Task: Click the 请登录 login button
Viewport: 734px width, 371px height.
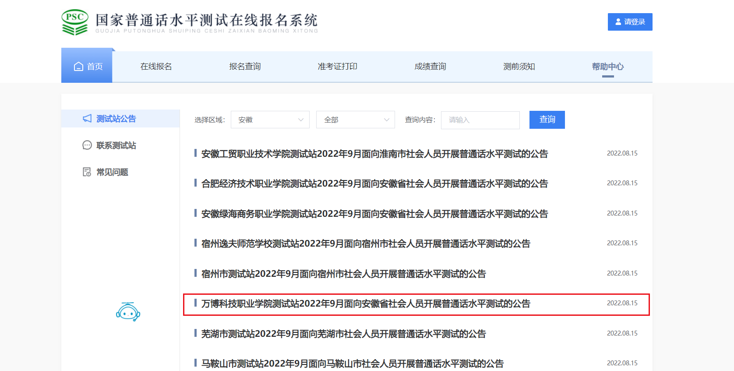Action: 630,22
